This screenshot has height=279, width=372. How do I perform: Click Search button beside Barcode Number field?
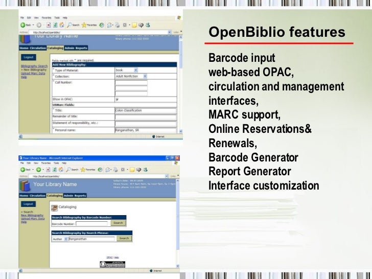pyautogui.click(x=118, y=223)
